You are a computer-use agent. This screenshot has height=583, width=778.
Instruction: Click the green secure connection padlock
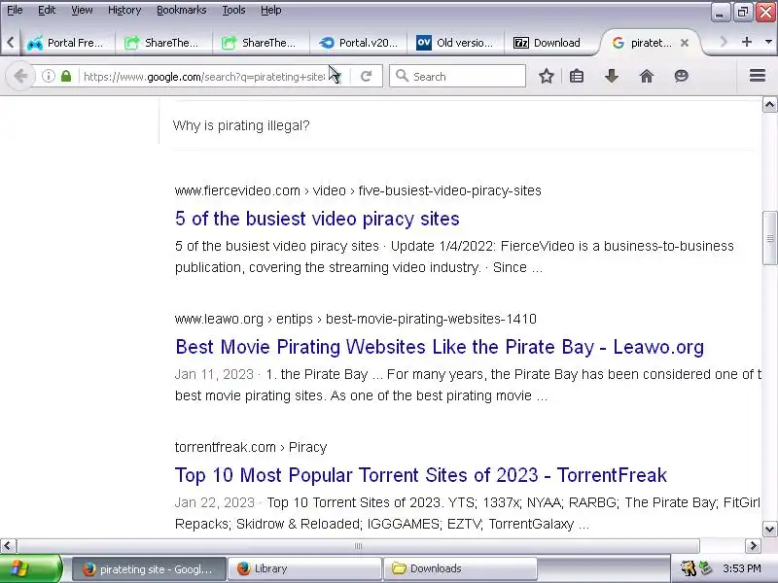(x=66, y=77)
